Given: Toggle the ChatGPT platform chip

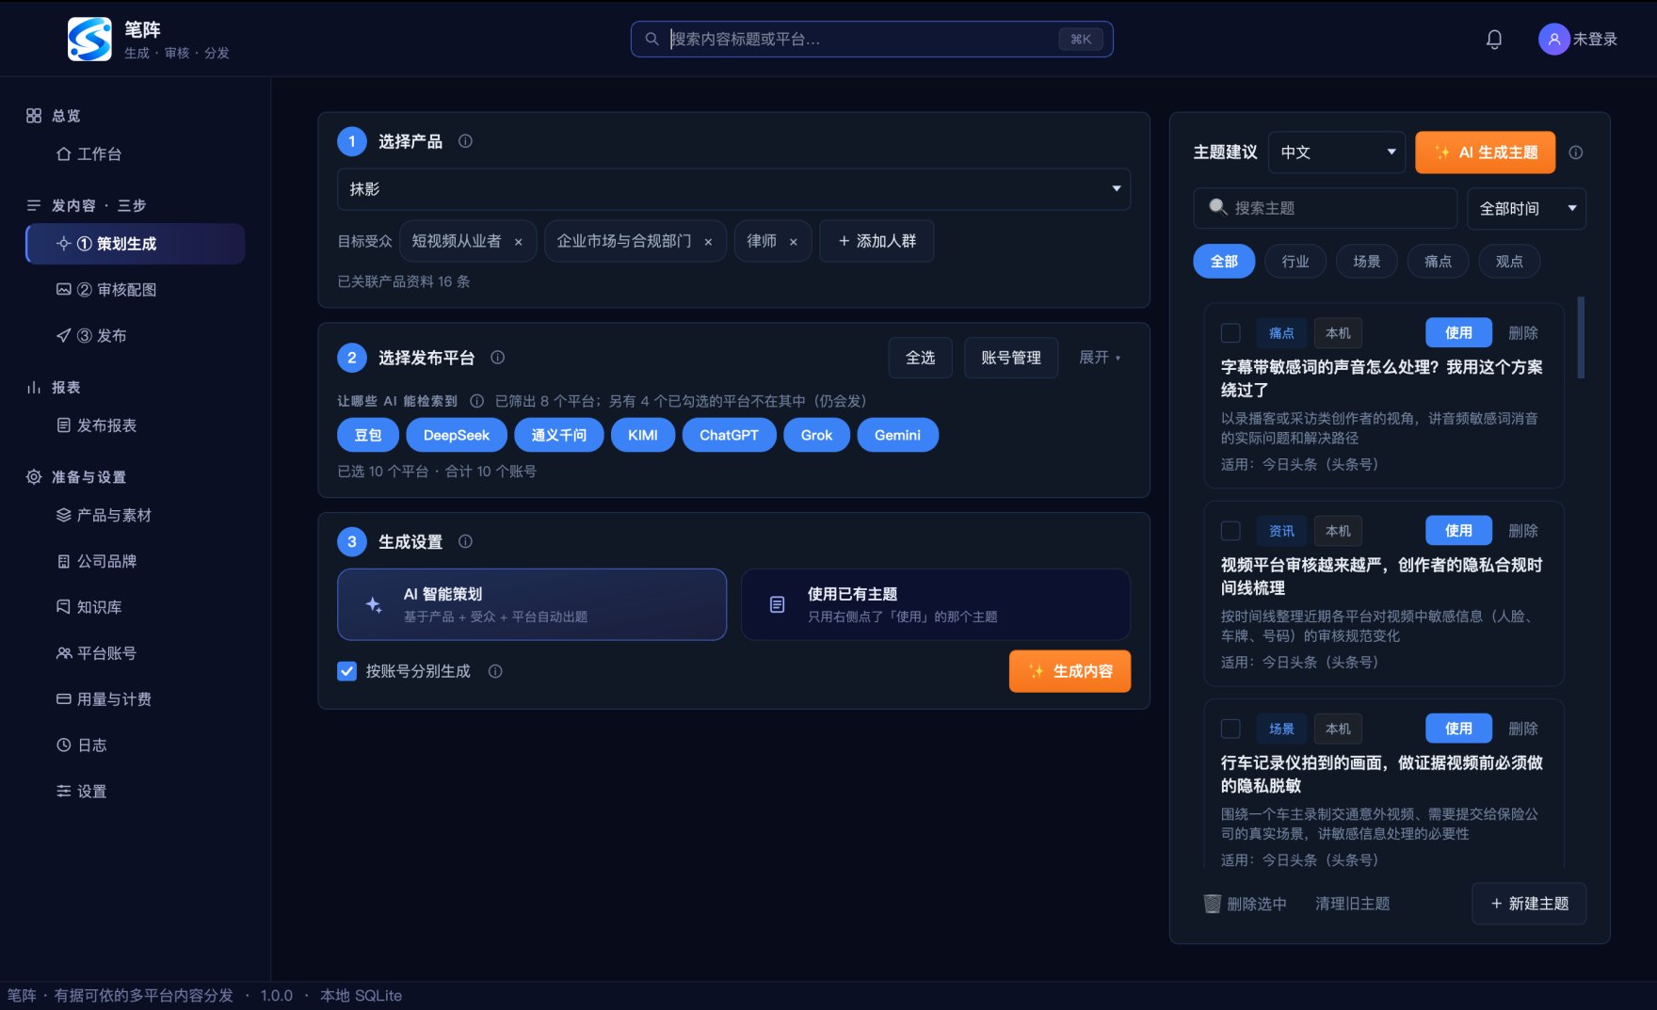Looking at the screenshot, I should tap(729, 435).
